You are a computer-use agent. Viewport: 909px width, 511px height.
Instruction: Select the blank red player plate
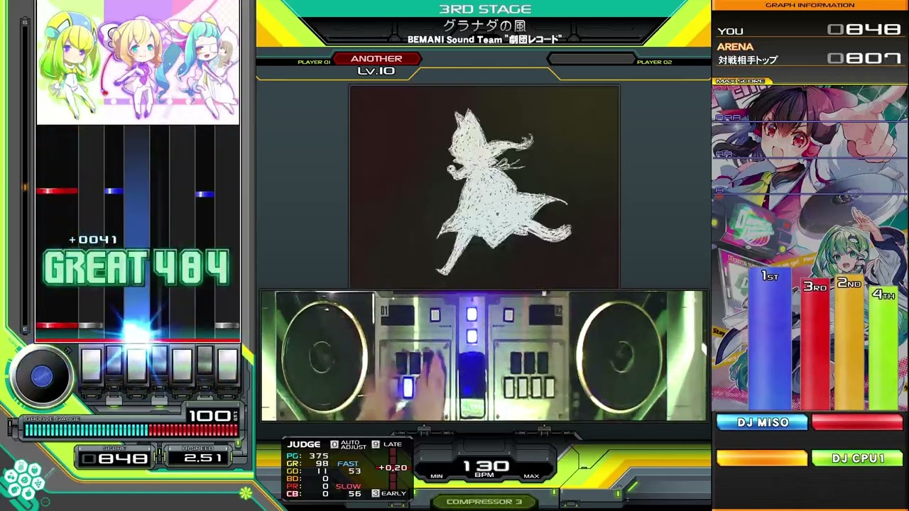tap(857, 422)
